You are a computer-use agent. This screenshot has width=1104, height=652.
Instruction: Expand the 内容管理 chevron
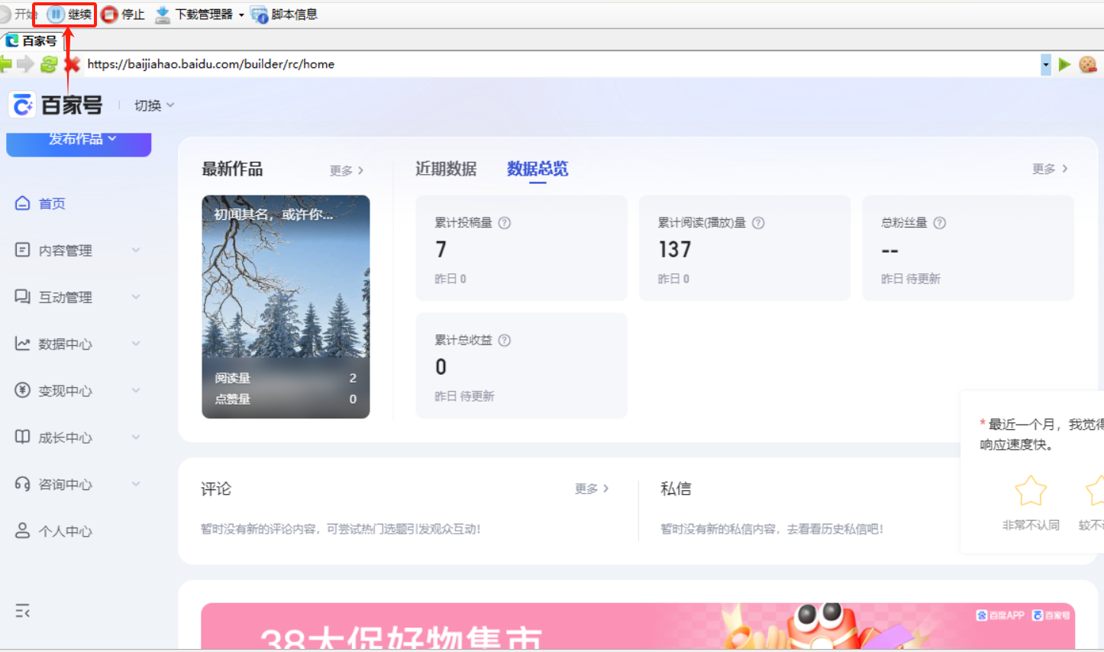click(136, 250)
